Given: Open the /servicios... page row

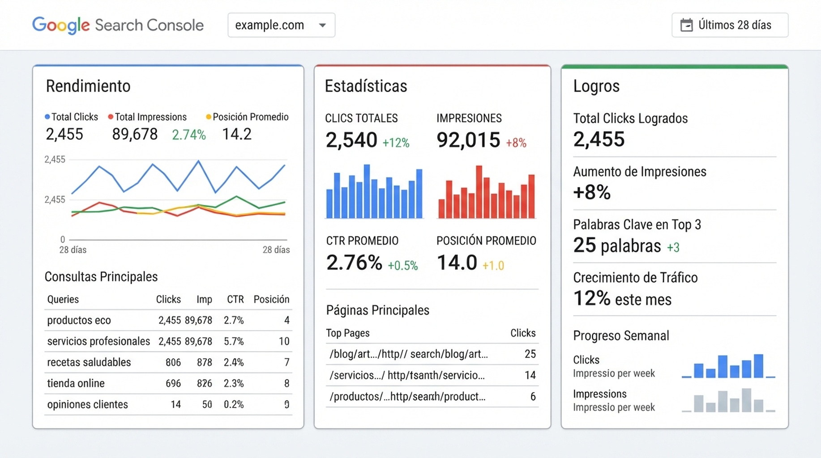Looking at the screenshot, I should (432, 375).
